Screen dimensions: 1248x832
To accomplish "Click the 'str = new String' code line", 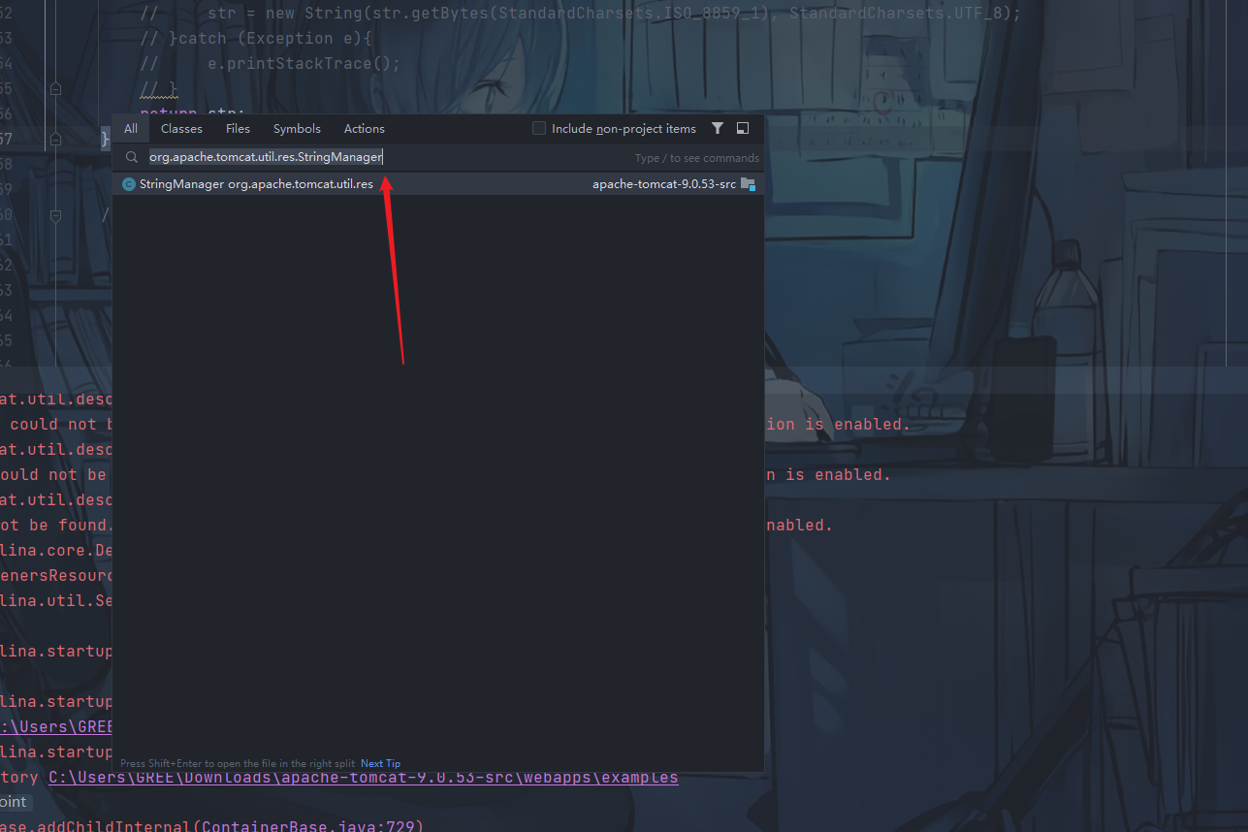I will [581, 14].
